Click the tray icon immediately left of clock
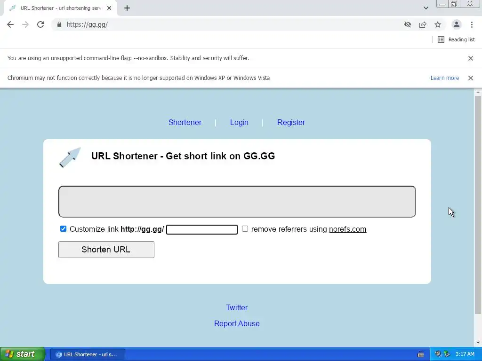Screen dimensions: 482x361 click(447, 354)
